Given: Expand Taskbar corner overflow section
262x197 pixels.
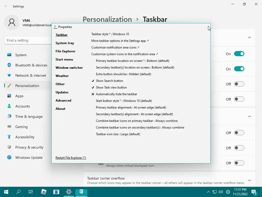Looking at the screenshot, I should tap(249, 180).
